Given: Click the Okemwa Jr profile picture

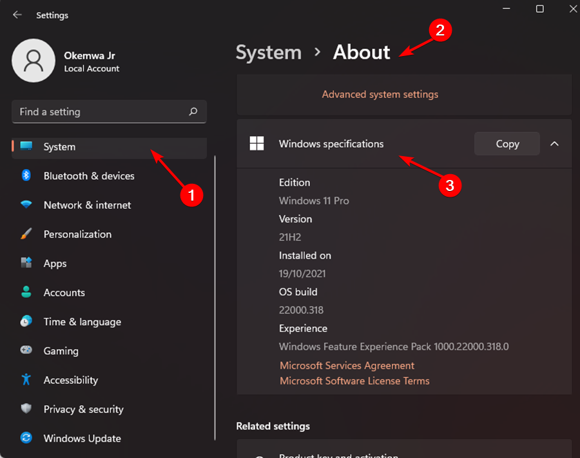Looking at the screenshot, I should [x=34, y=60].
